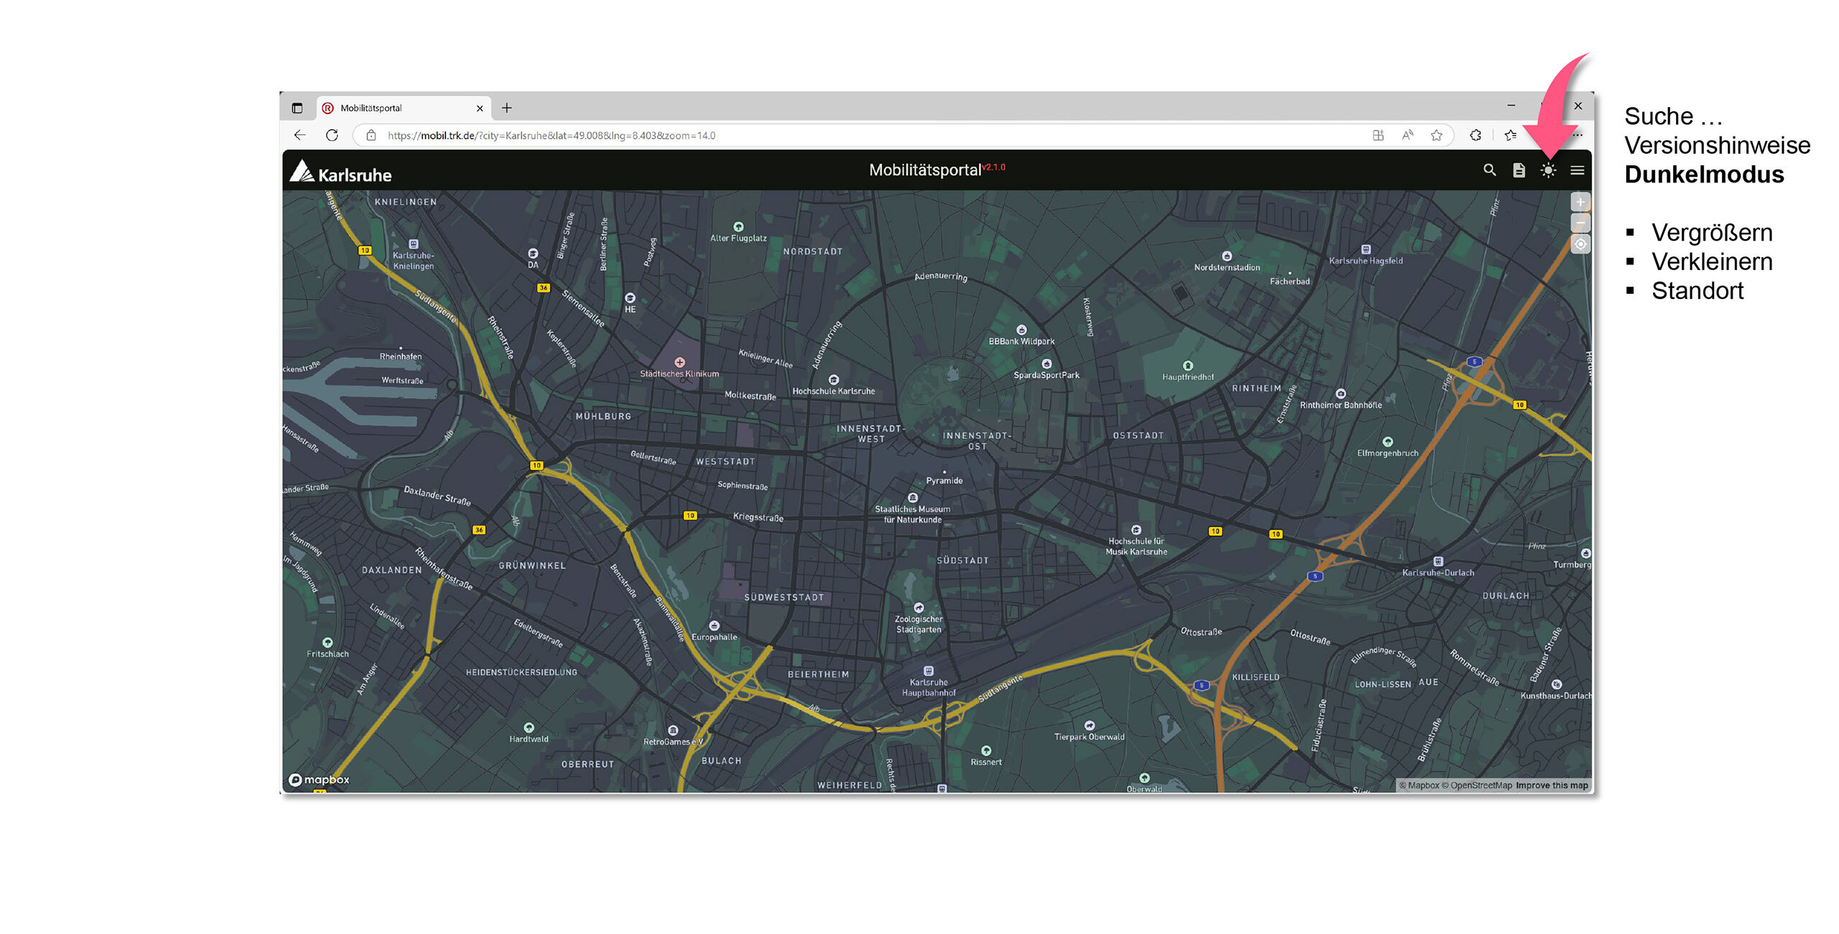The height and width of the screenshot is (934, 1839).
Task: Click the browser back arrow
Action: click(x=300, y=135)
